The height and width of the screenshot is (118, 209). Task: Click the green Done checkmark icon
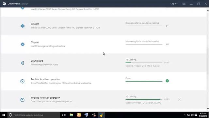click(x=167, y=81)
